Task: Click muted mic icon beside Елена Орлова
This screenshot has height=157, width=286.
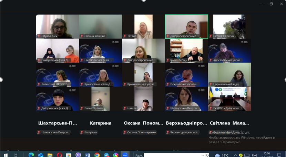Action: pyautogui.click(x=82, y=108)
